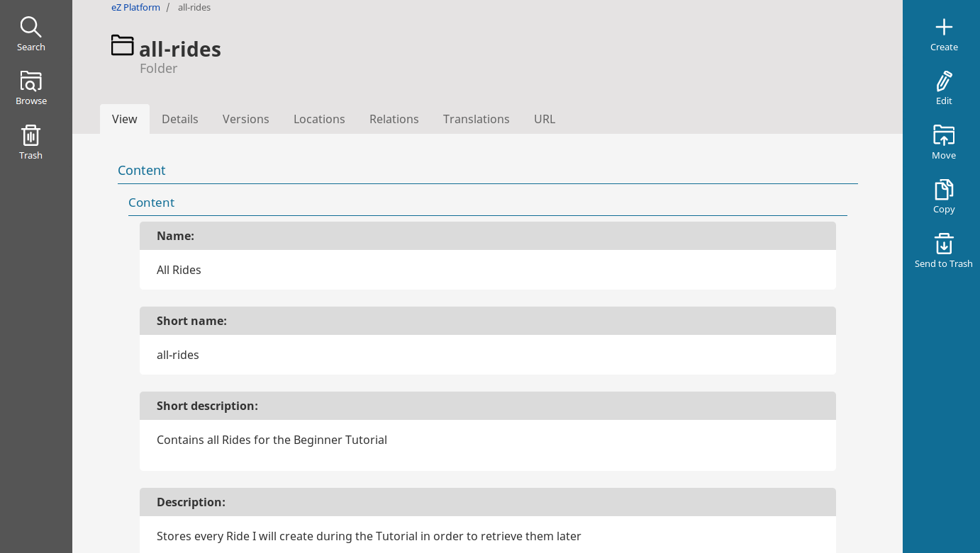
Task: Click the folder icon beside all-rides title
Action: (x=122, y=45)
